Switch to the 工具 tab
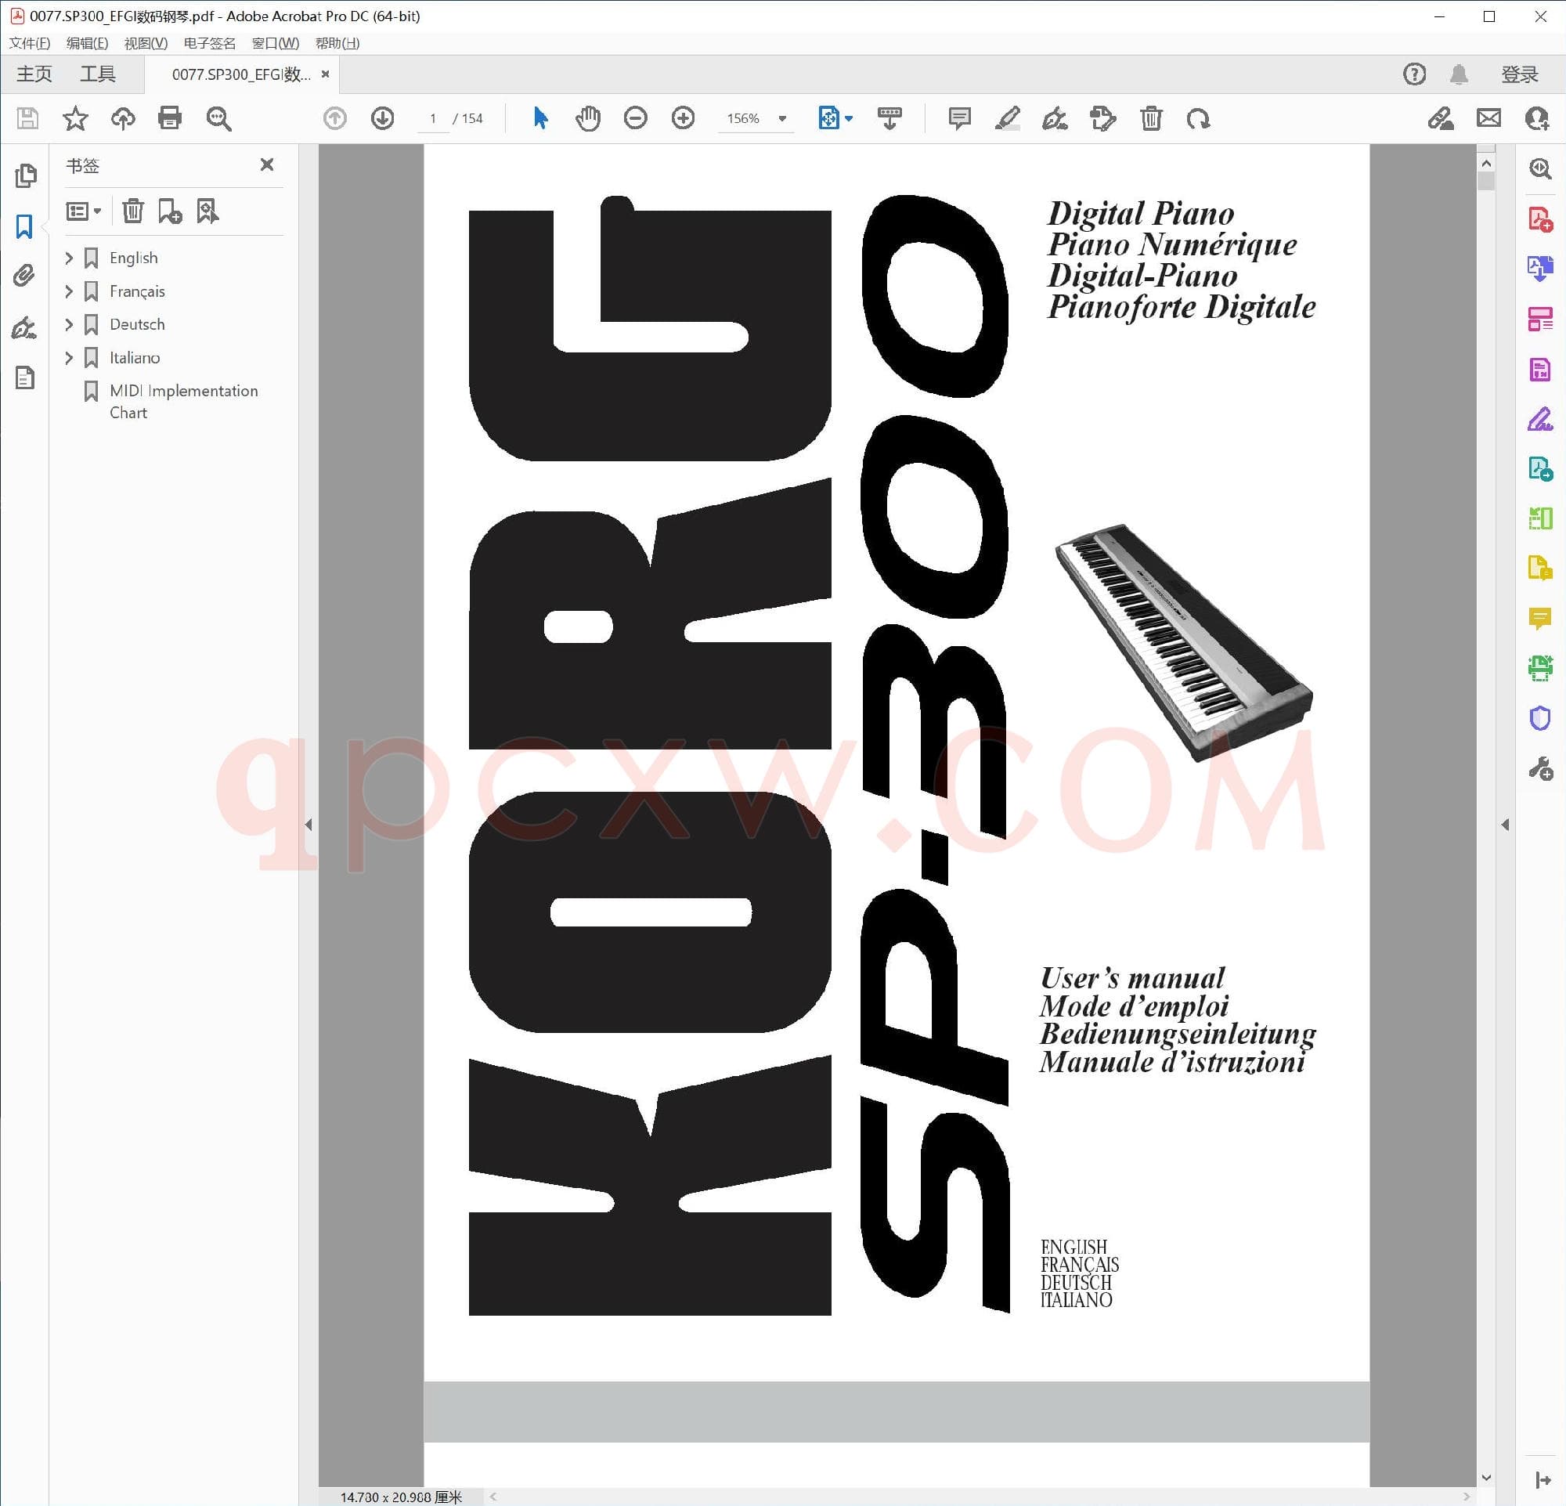1566x1506 pixels. 97,74
